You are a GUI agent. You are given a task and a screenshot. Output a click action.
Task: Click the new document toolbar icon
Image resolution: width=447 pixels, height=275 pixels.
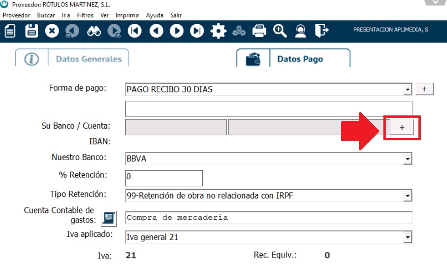pos(10,31)
